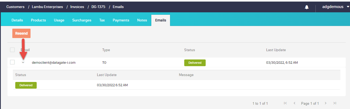Switch to the Details tab
Screen dimensions: 350x109
(x=17, y=20)
